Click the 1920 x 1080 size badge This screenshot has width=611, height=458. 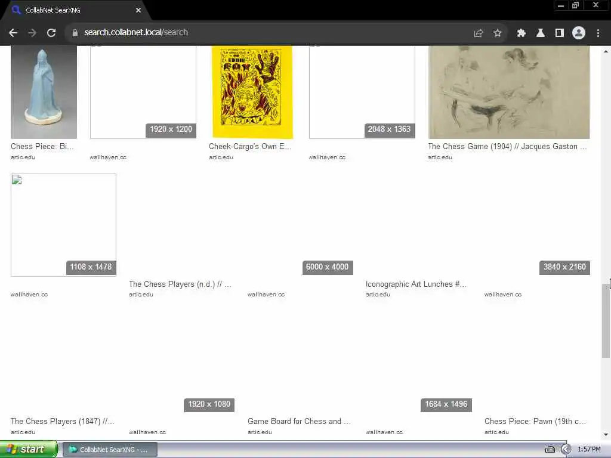coord(209,404)
